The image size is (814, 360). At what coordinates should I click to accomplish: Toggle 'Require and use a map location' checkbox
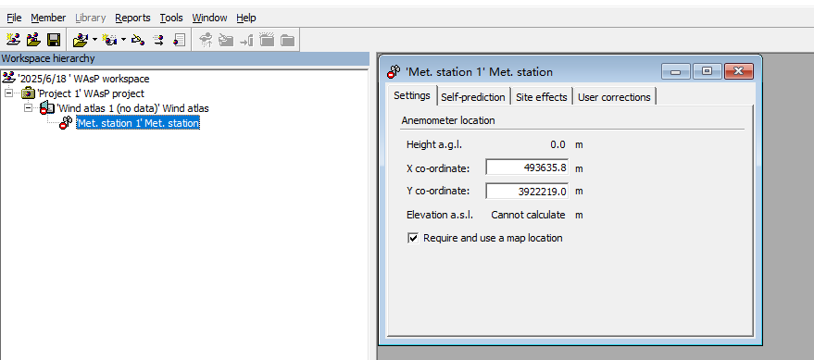(x=413, y=238)
